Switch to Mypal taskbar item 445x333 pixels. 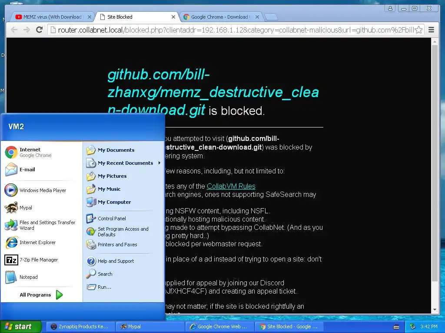(150, 326)
